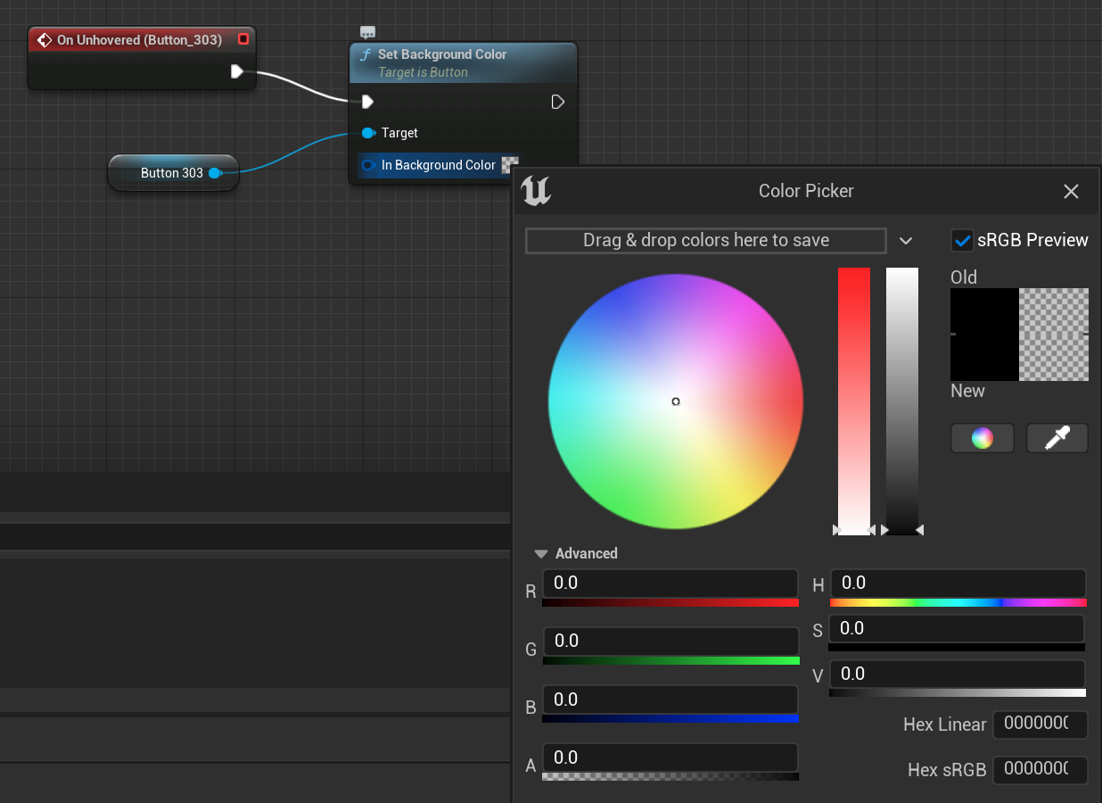Click the Old color preview swatch
Screen dimensions: 1102x803
tap(984, 335)
